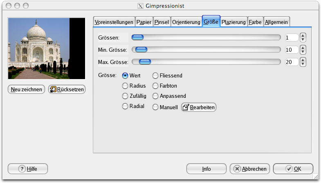Viewport: 321px width, 183px height.
Task: Confirm with the OK button
Action: coord(293,169)
